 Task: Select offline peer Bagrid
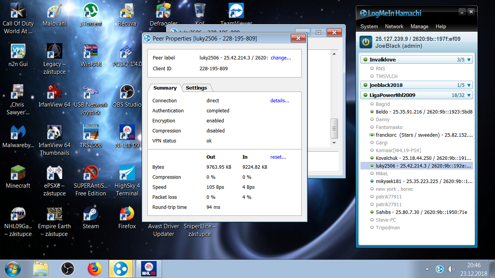point(382,104)
